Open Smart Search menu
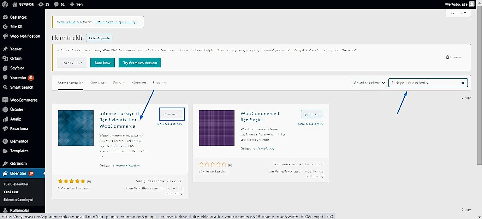Image resolution: width=482 pixels, height=219 pixels. point(22,87)
